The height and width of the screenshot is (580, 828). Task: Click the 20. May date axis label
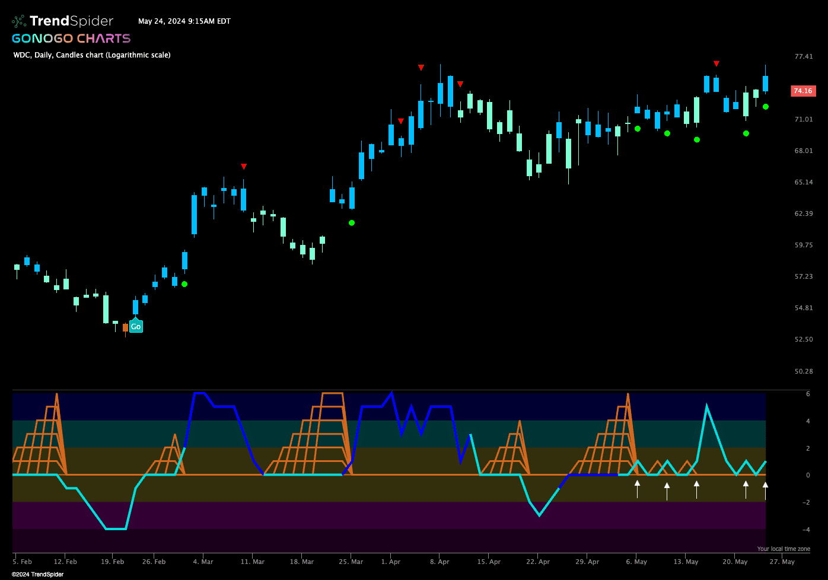735,562
